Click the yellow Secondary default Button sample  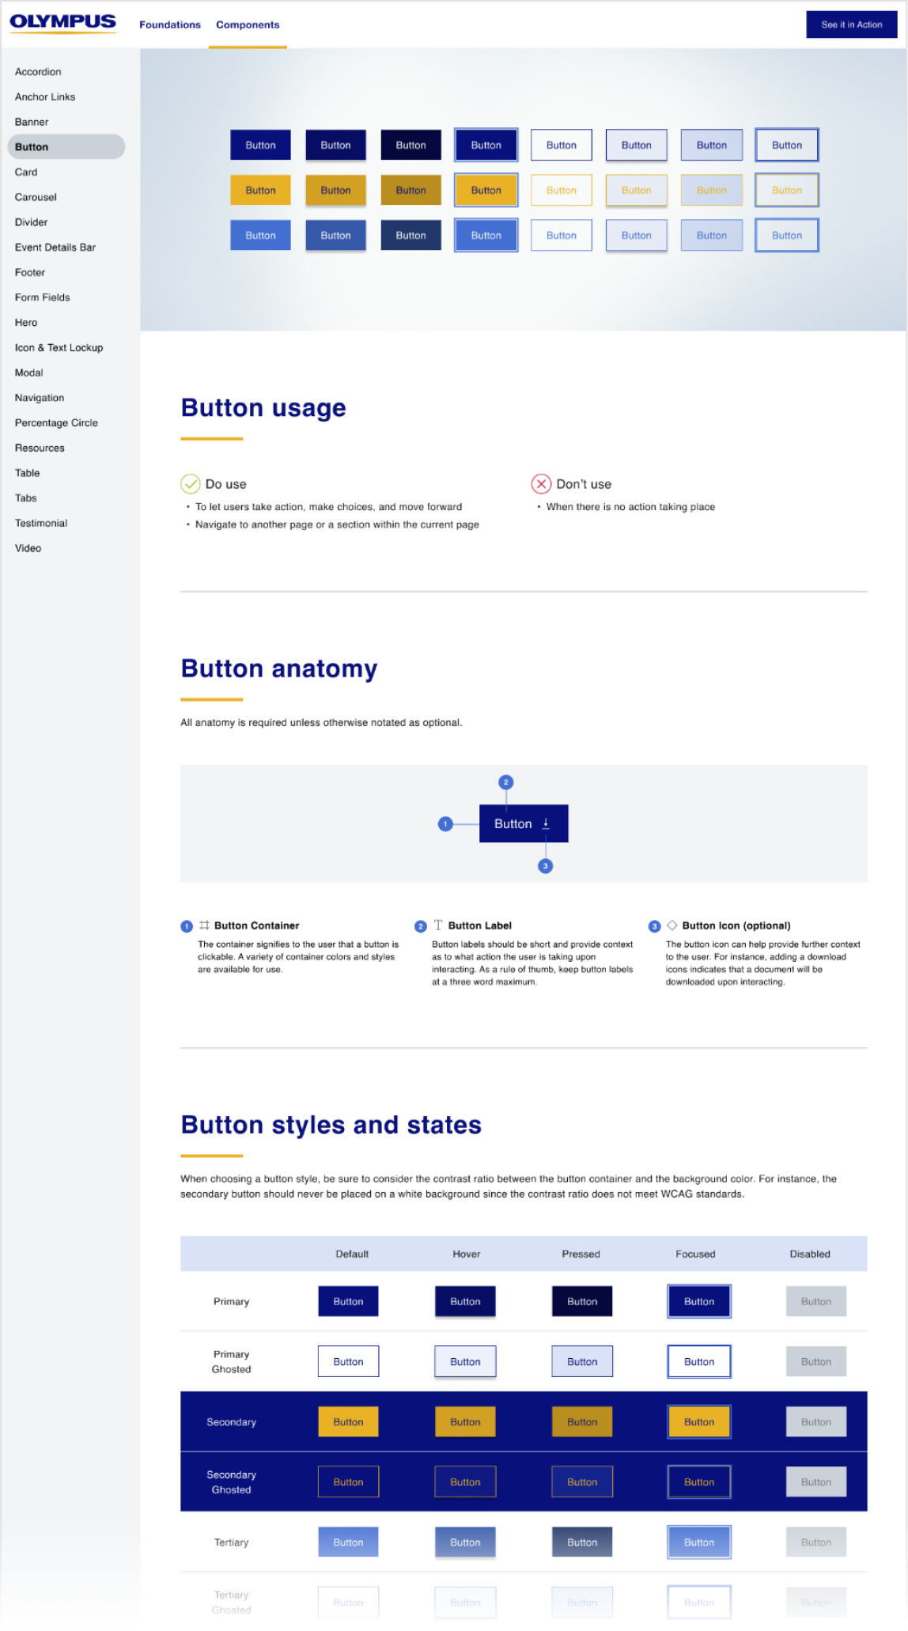click(348, 1421)
